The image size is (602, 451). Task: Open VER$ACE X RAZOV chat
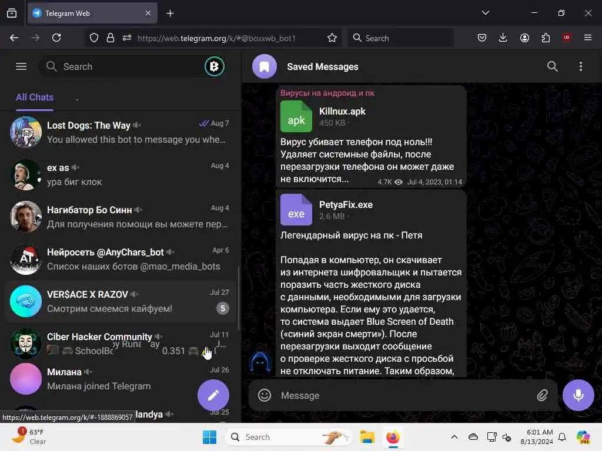coord(120,301)
